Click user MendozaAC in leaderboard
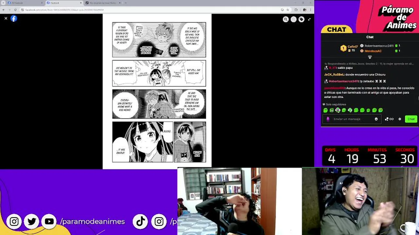419x235 pixels. [x=373, y=51]
